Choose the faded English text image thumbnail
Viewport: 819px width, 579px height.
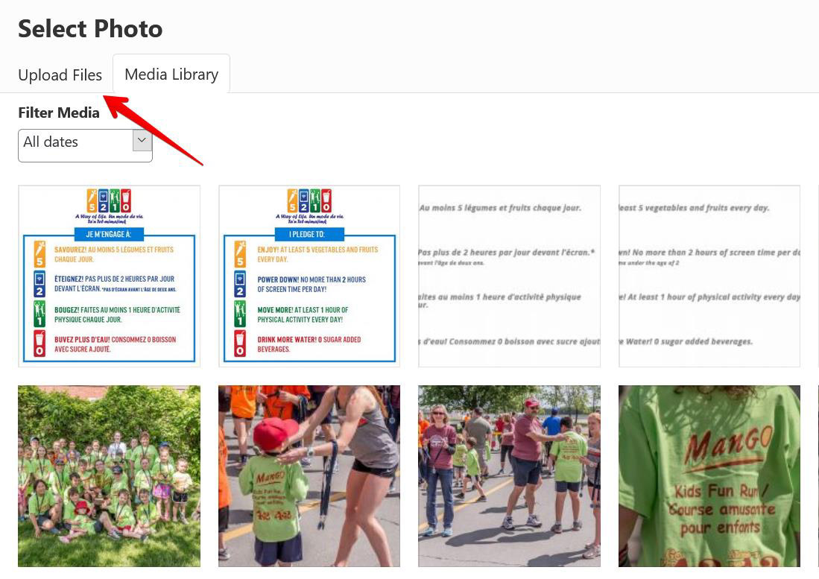(709, 276)
